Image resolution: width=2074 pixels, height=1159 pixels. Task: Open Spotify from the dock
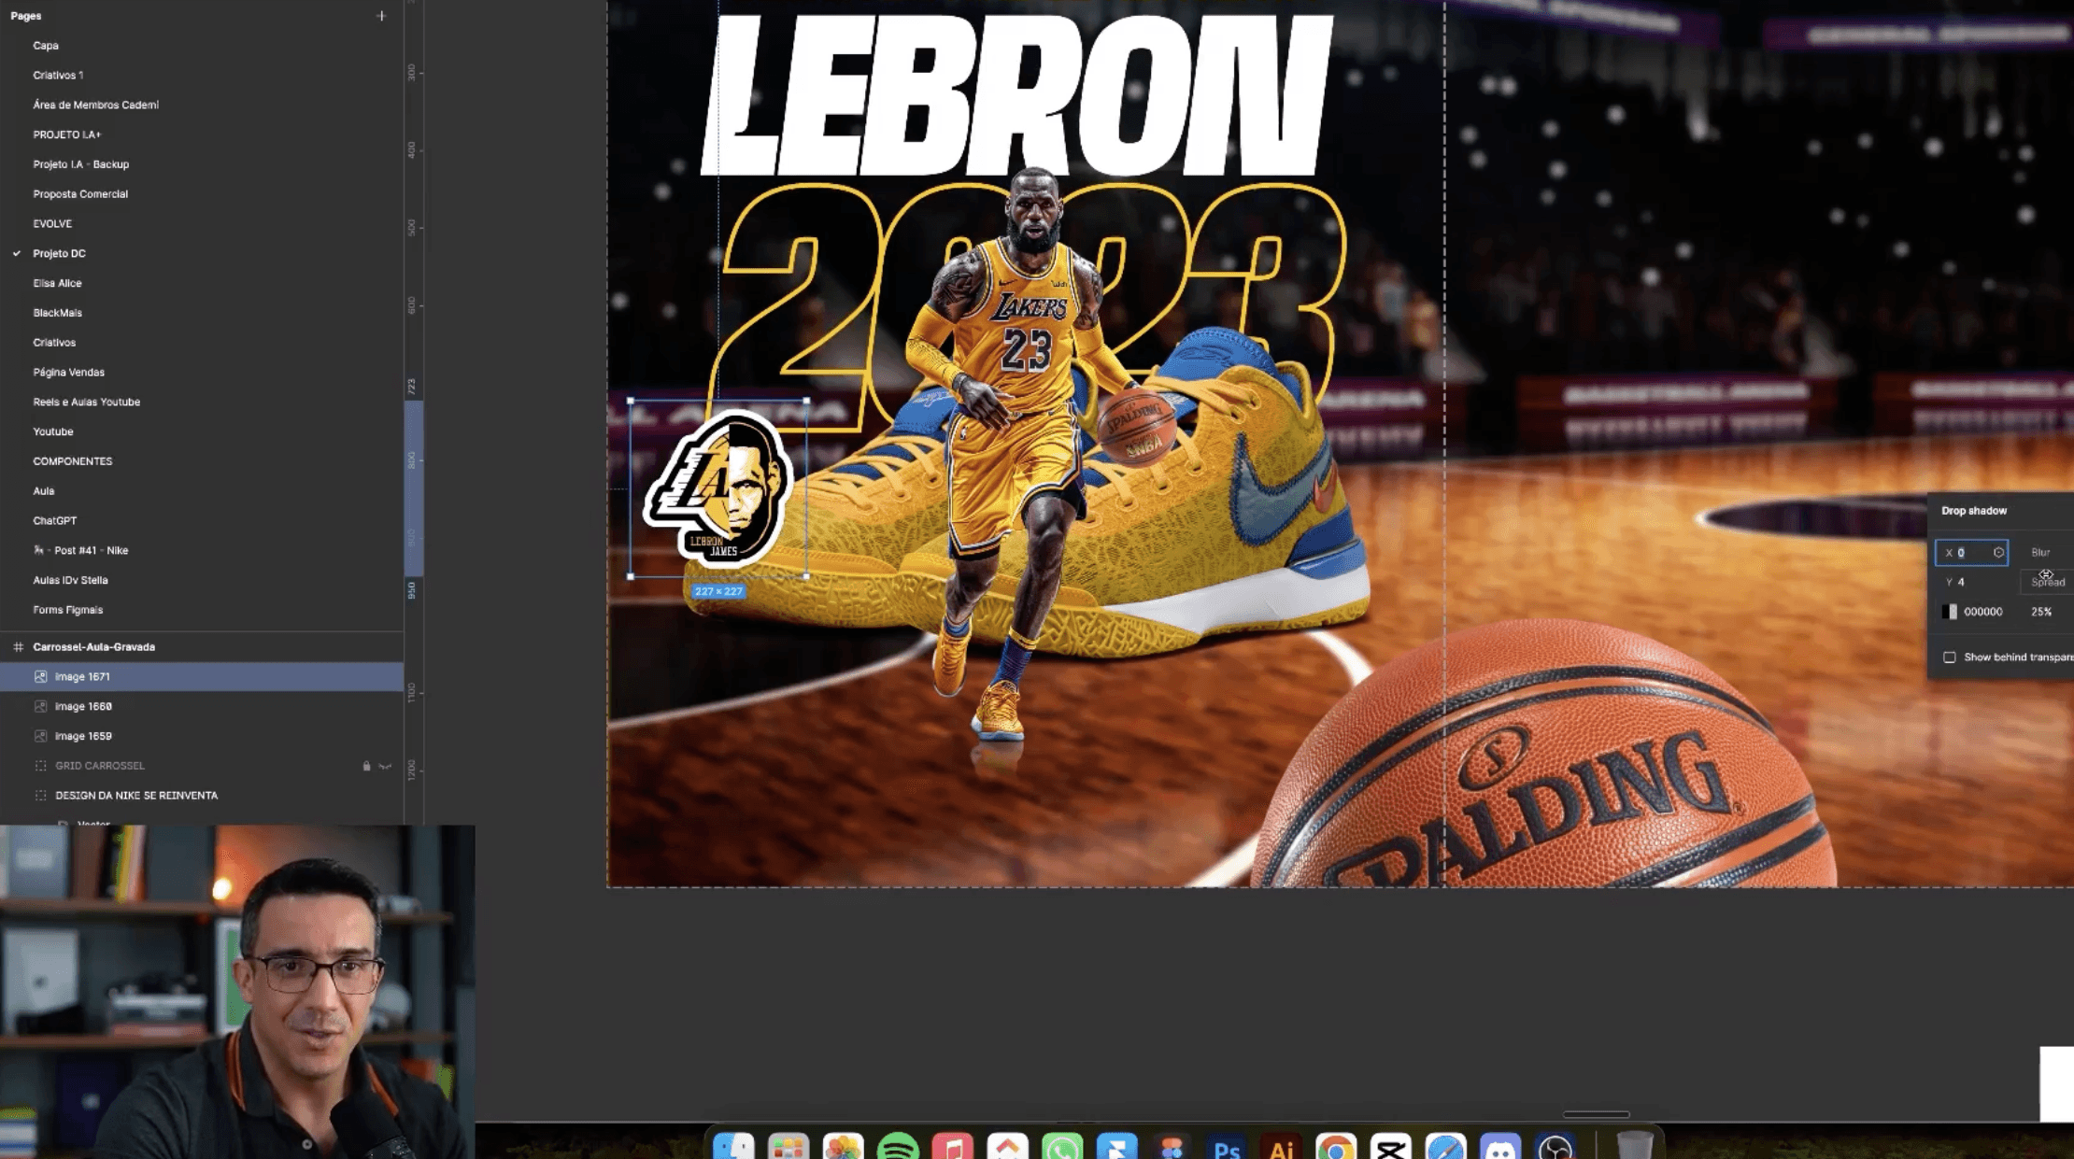pyautogui.click(x=898, y=1147)
